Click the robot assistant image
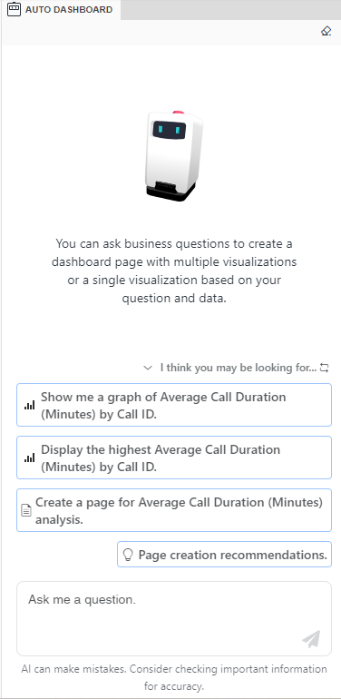341x699 pixels. [173, 155]
